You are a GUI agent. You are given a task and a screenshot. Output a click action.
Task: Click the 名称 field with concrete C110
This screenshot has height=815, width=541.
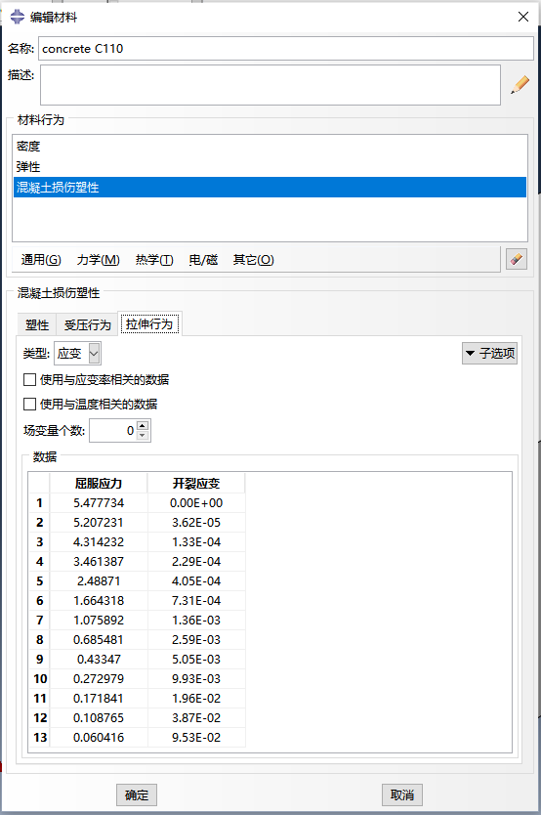[x=285, y=48]
